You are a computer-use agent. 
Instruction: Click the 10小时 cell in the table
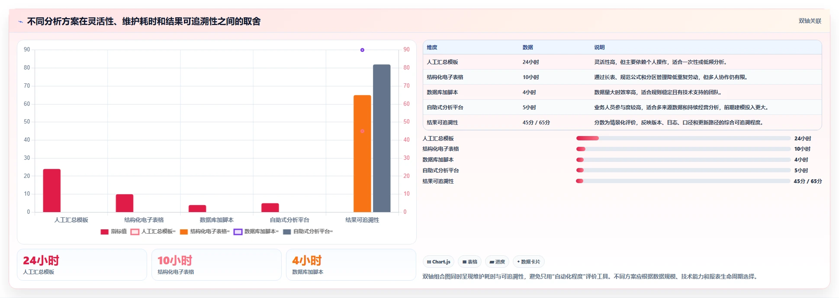[x=530, y=77]
